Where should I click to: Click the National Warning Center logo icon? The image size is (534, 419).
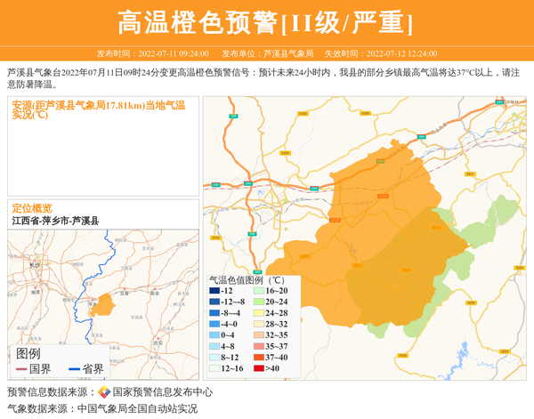click(104, 391)
